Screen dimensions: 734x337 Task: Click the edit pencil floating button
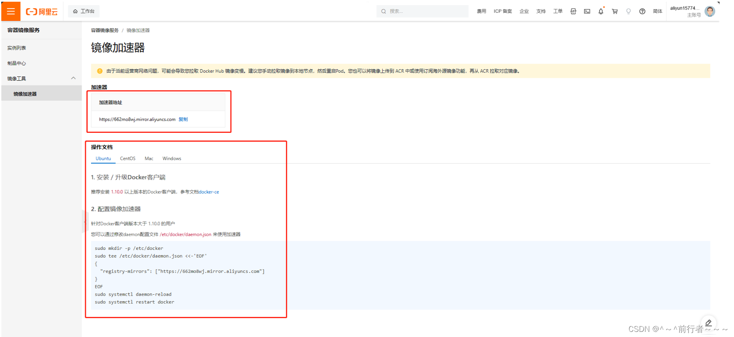coord(708,323)
